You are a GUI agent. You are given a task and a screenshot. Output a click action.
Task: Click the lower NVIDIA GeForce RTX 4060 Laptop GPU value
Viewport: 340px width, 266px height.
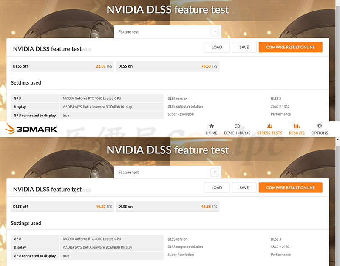92,239
